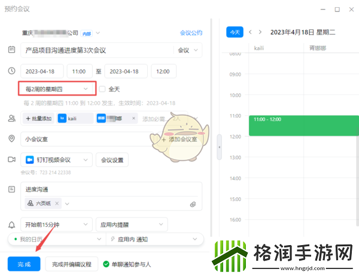The width and height of the screenshot is (359, 275).
Task: Click the calendar title icon beside meeting name
Action: (12, 50)
